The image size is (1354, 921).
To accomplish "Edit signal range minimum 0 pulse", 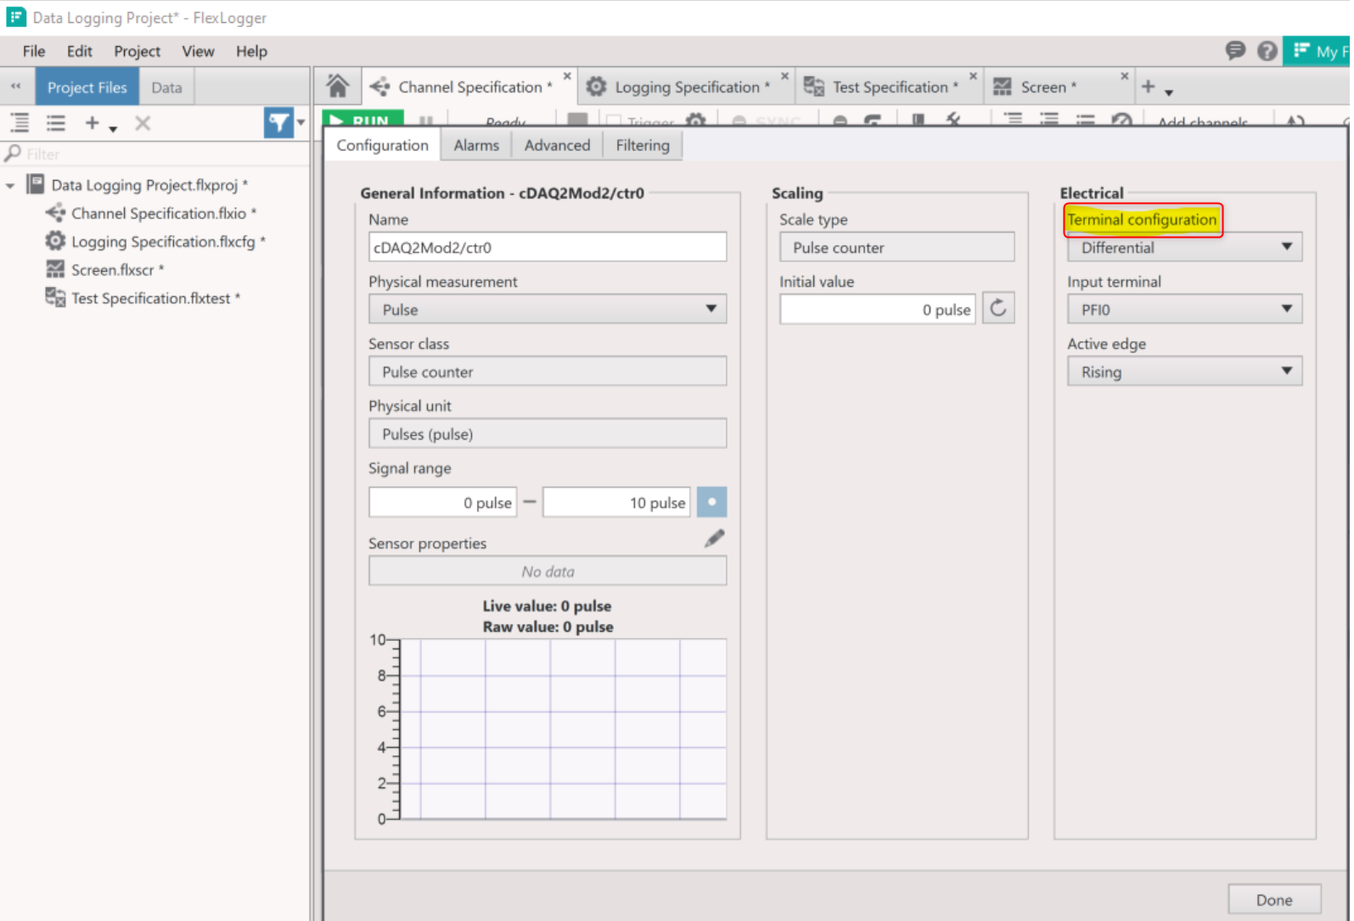I will click(x=442, y=503).
